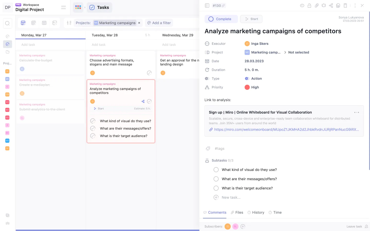Expand the 'Not selected' project section

pos(298,52)
